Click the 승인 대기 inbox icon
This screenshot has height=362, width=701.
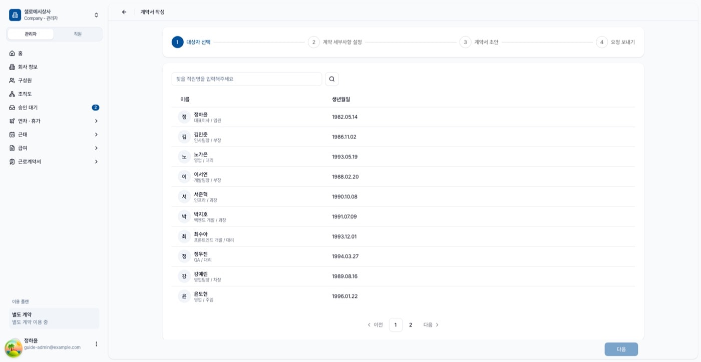12,107
